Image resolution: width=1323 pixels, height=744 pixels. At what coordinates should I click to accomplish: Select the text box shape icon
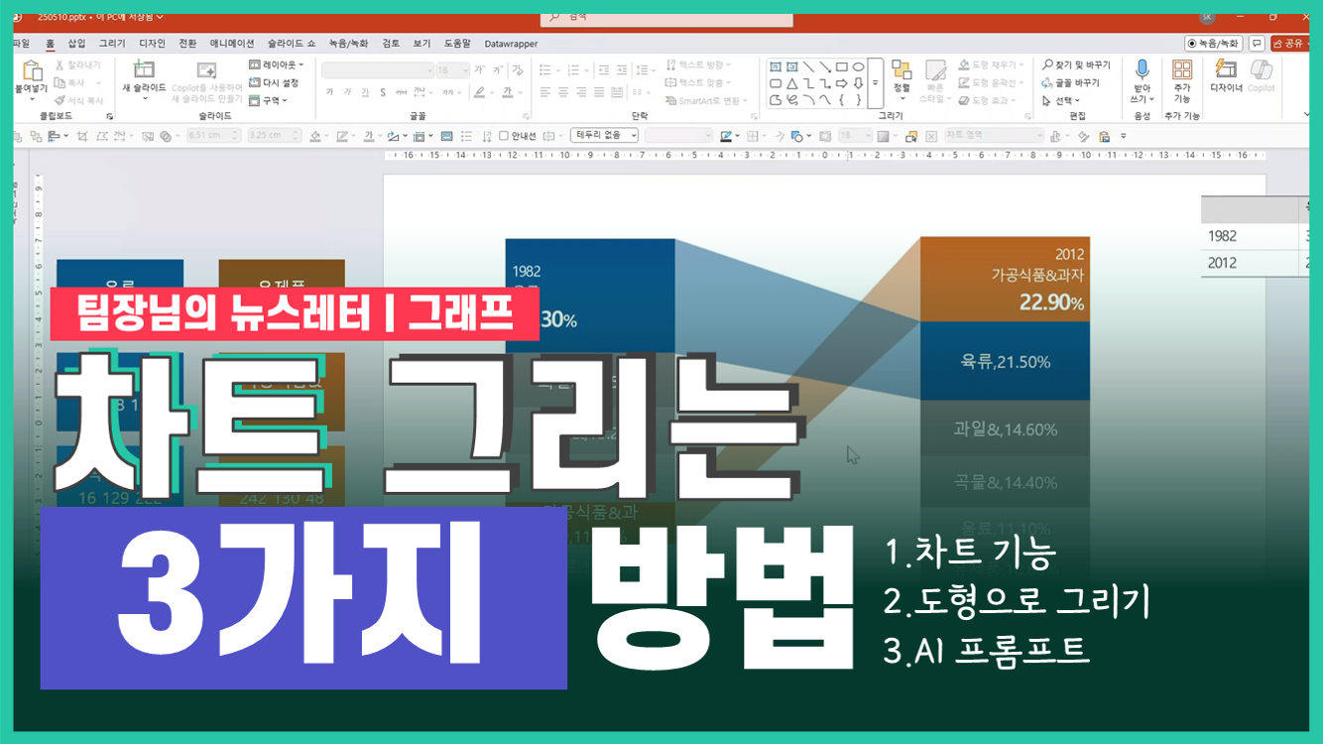point(776,67)
